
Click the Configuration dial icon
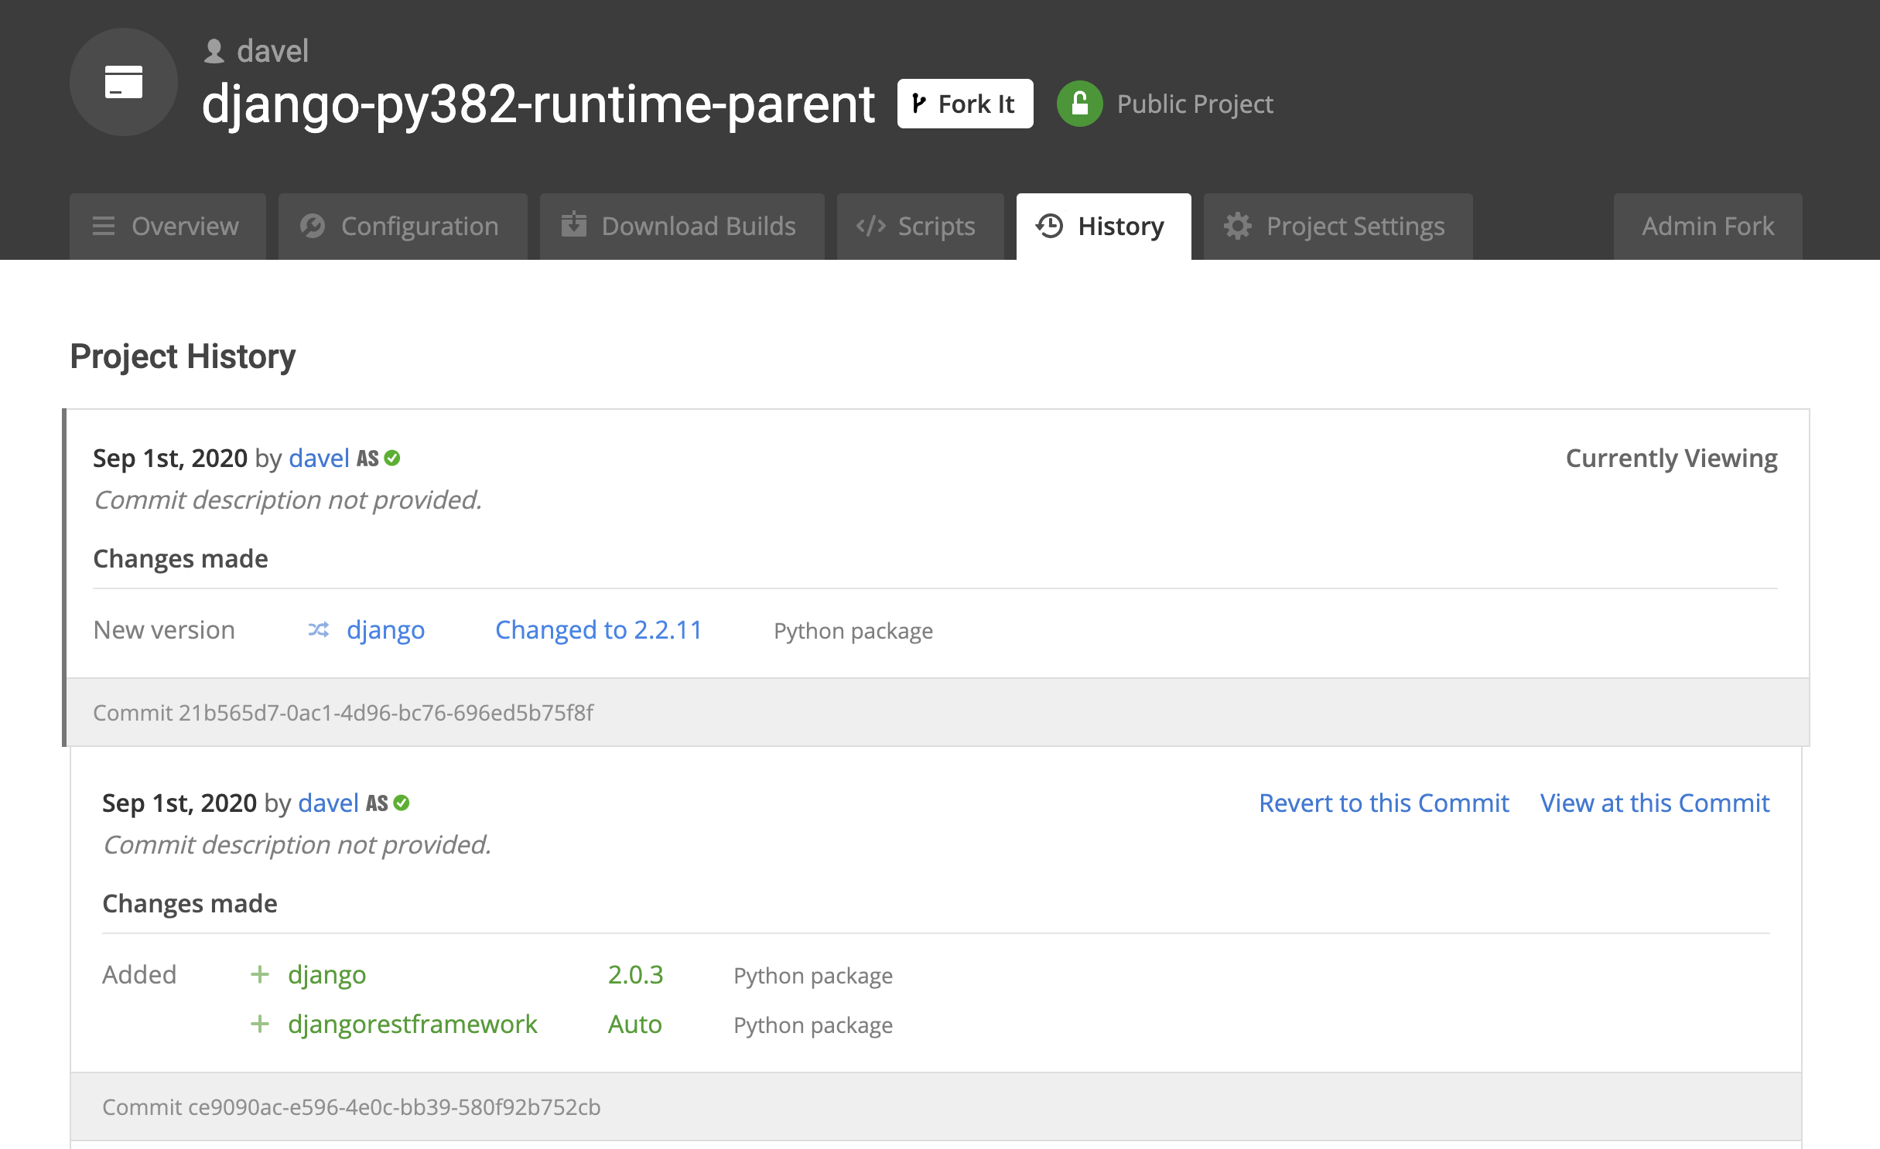pyautogui.click(x=313, y=226)
